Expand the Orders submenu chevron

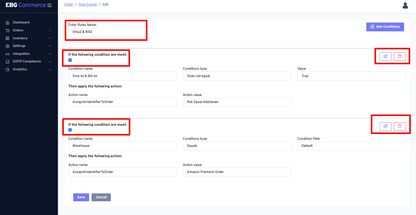point(50,30)
